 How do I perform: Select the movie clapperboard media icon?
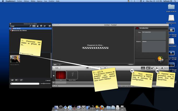38,26
